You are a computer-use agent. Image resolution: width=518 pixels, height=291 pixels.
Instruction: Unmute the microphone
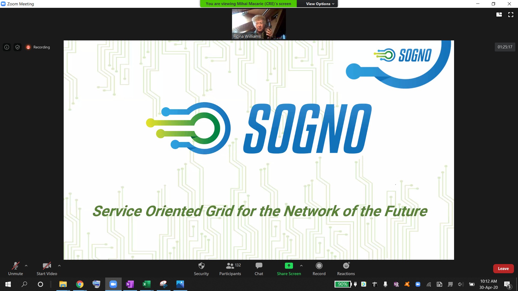[x=15, y=269]
